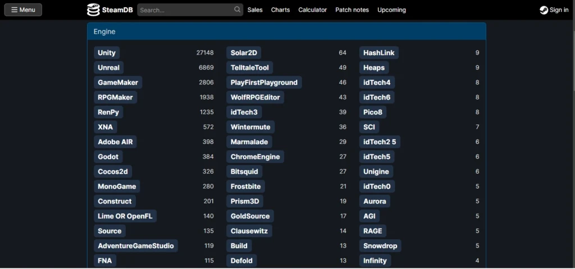
Task: Select the TelltaleTool engine tag
Action: point(250,67)
